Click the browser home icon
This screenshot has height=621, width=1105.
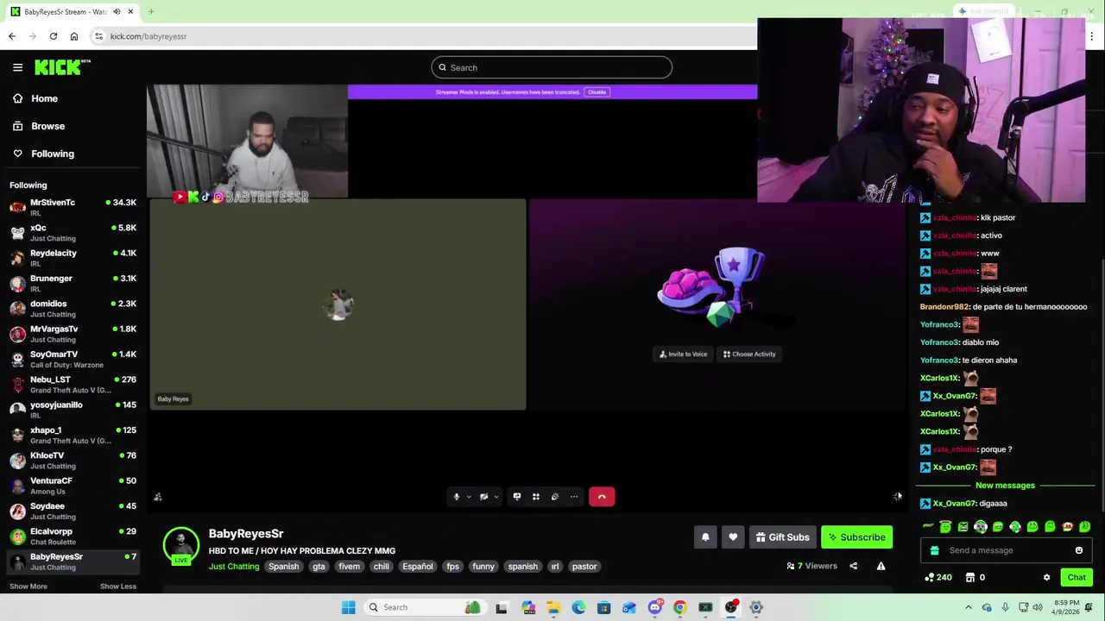coord(74,36)
